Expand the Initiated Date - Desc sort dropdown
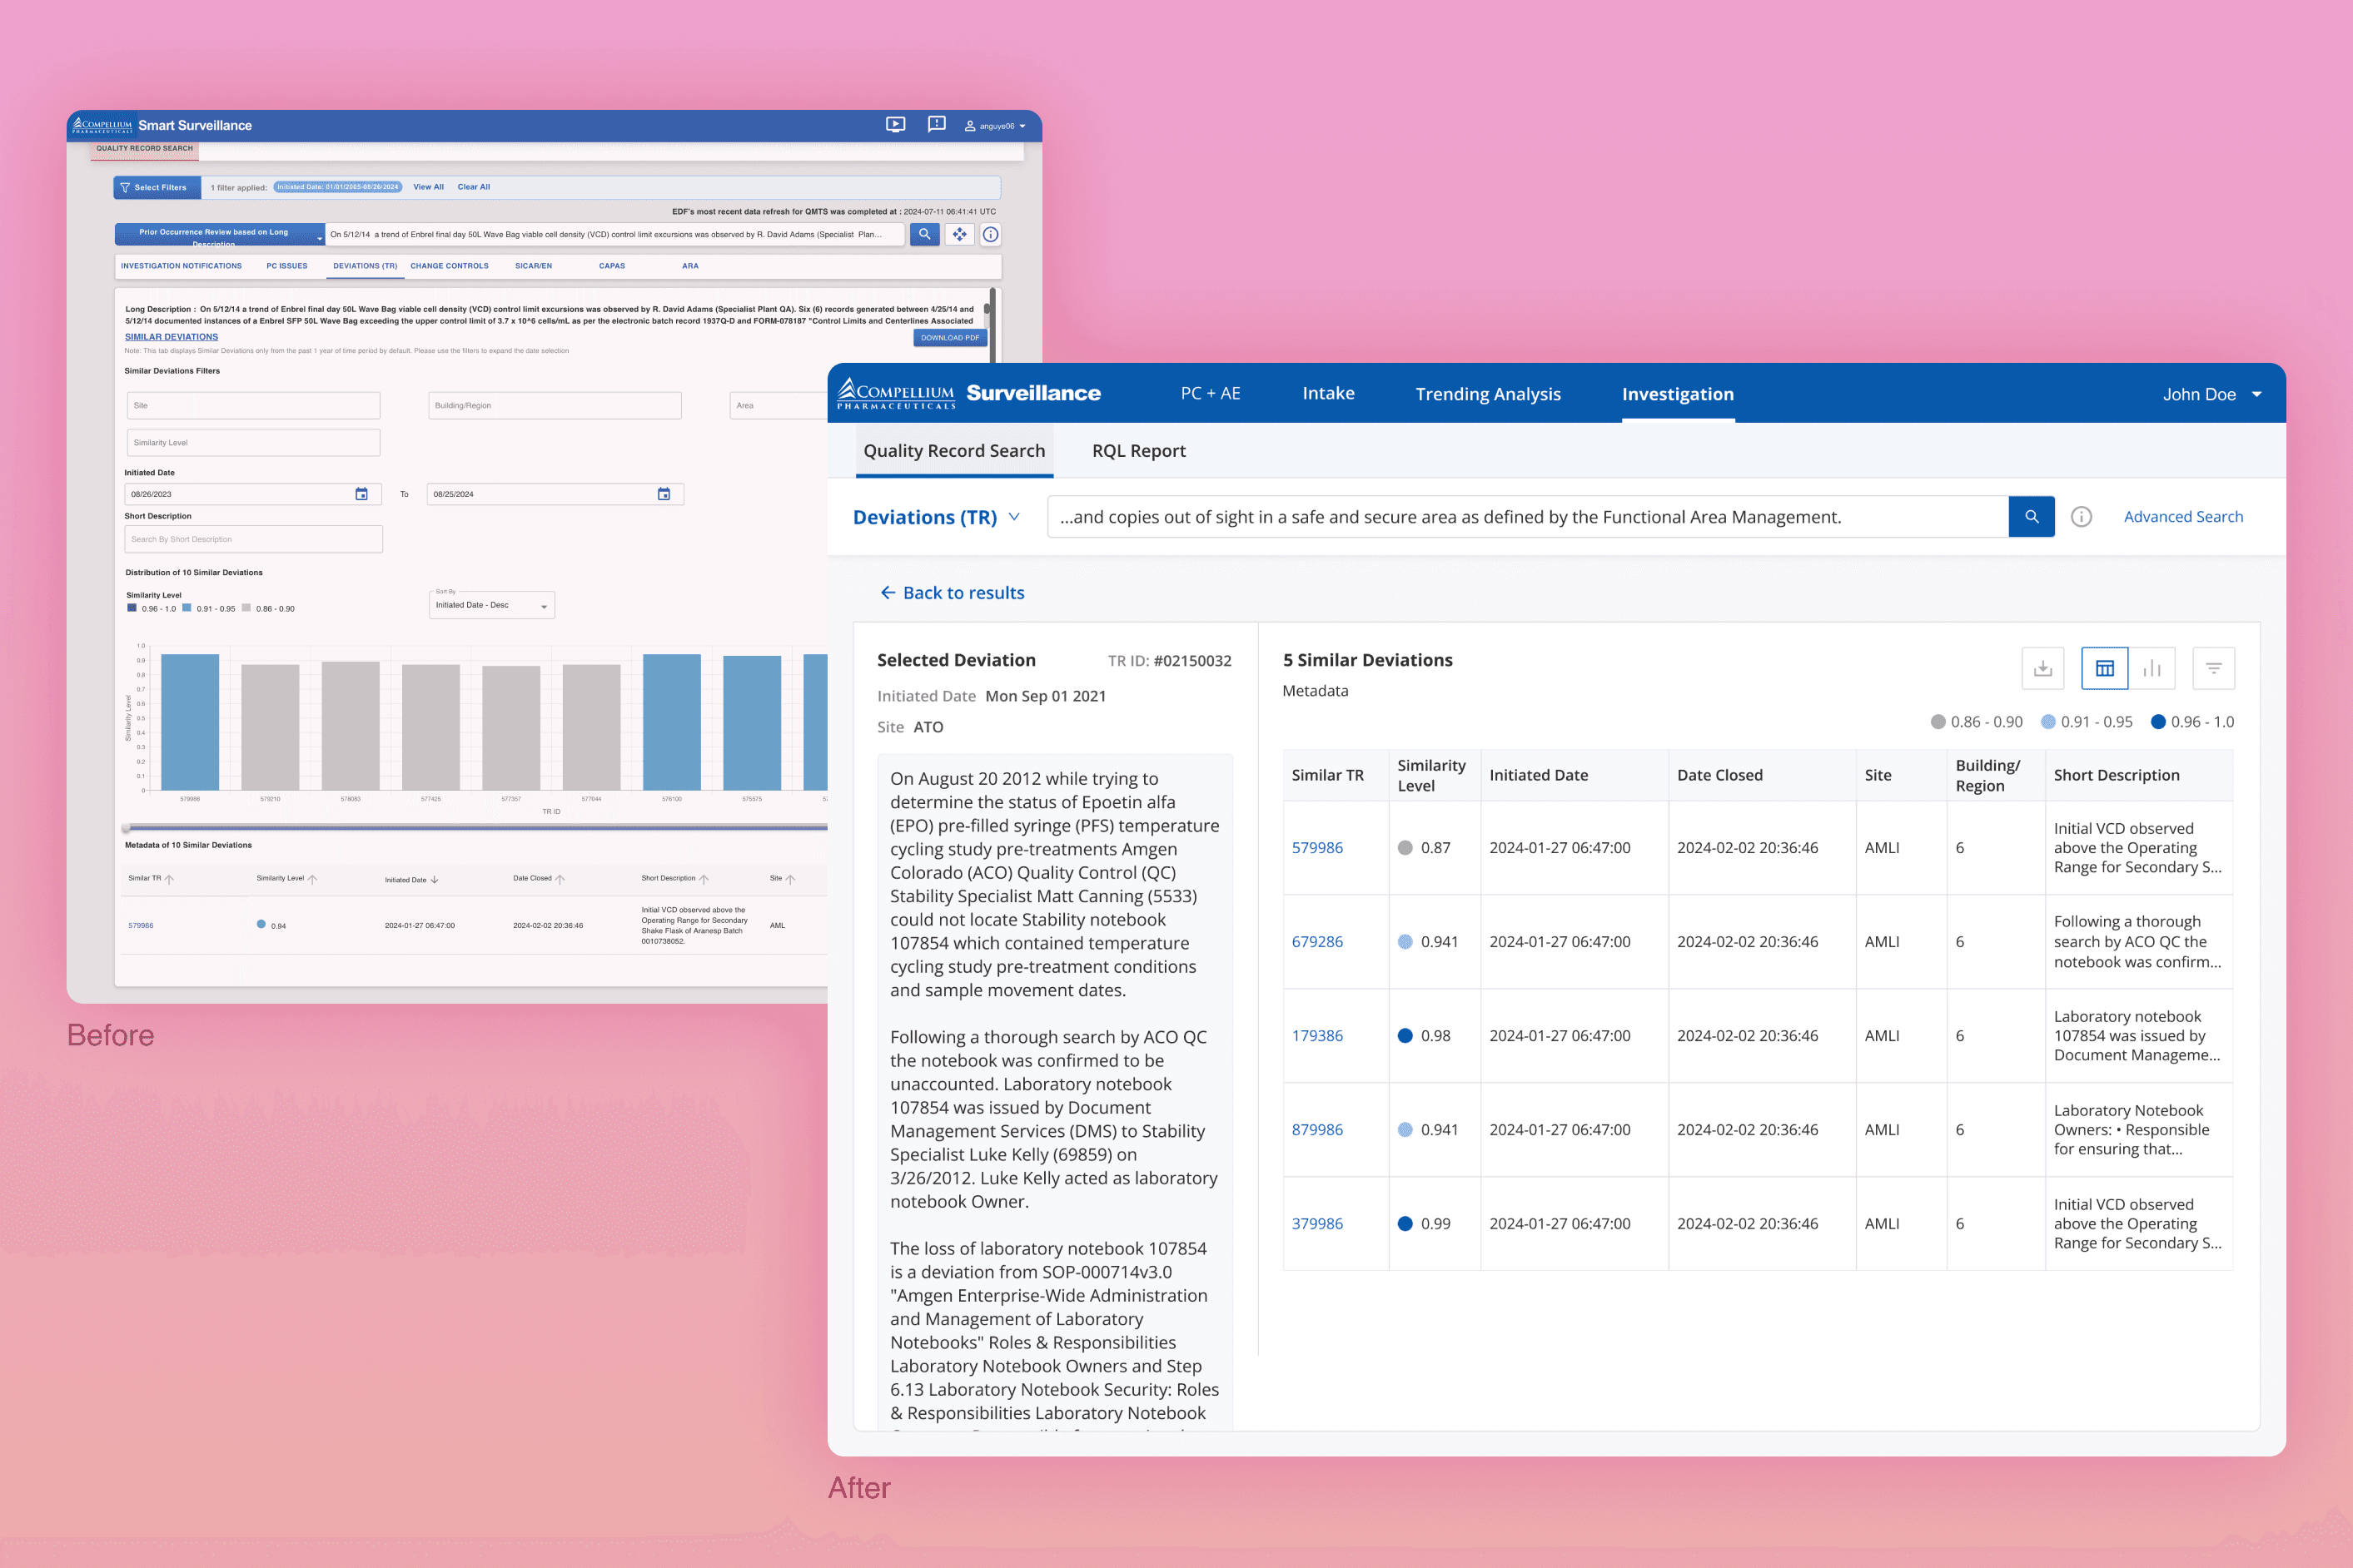The image size is (2353, 1568). coord(491,605)
